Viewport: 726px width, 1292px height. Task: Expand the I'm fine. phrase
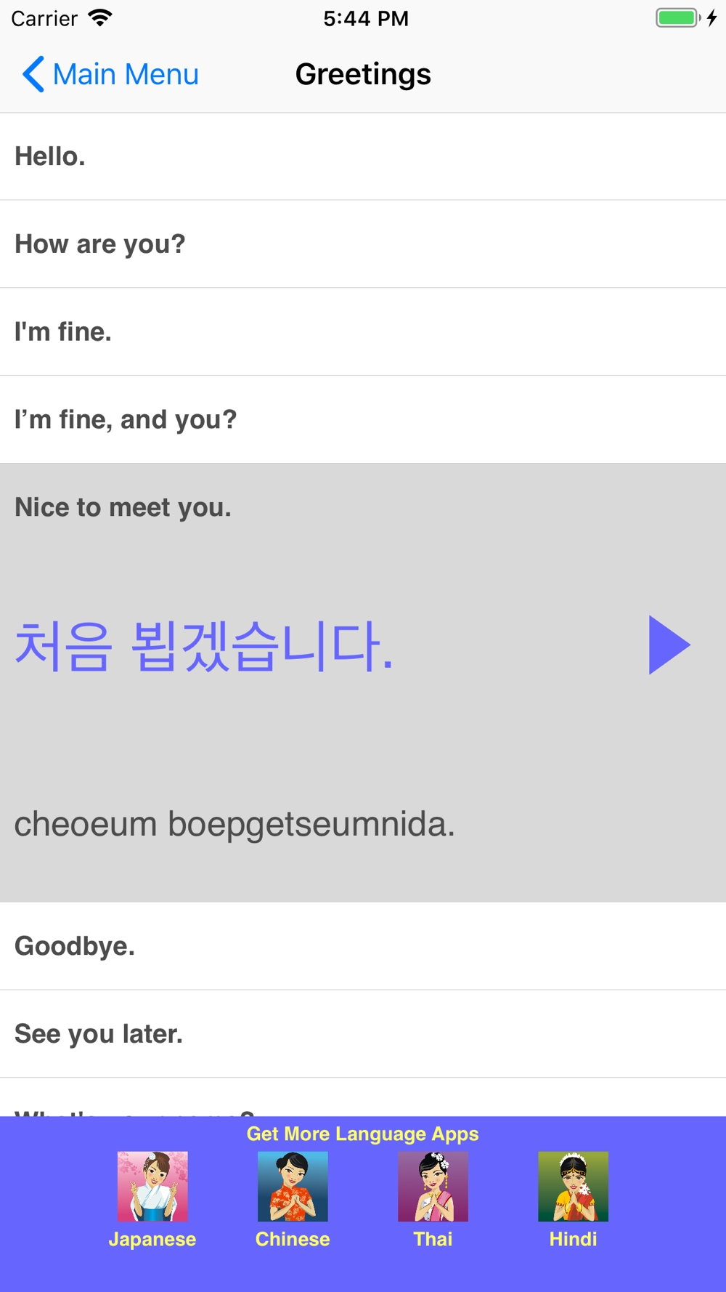tap(363, 332)
